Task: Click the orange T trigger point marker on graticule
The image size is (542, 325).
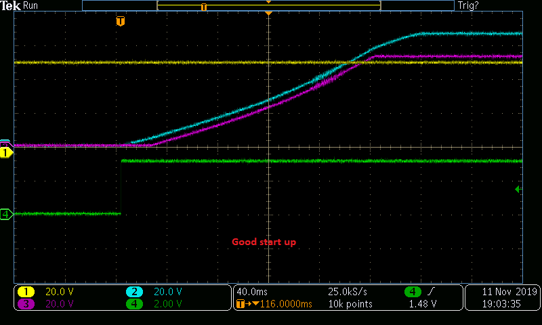Action: [121, 21]
